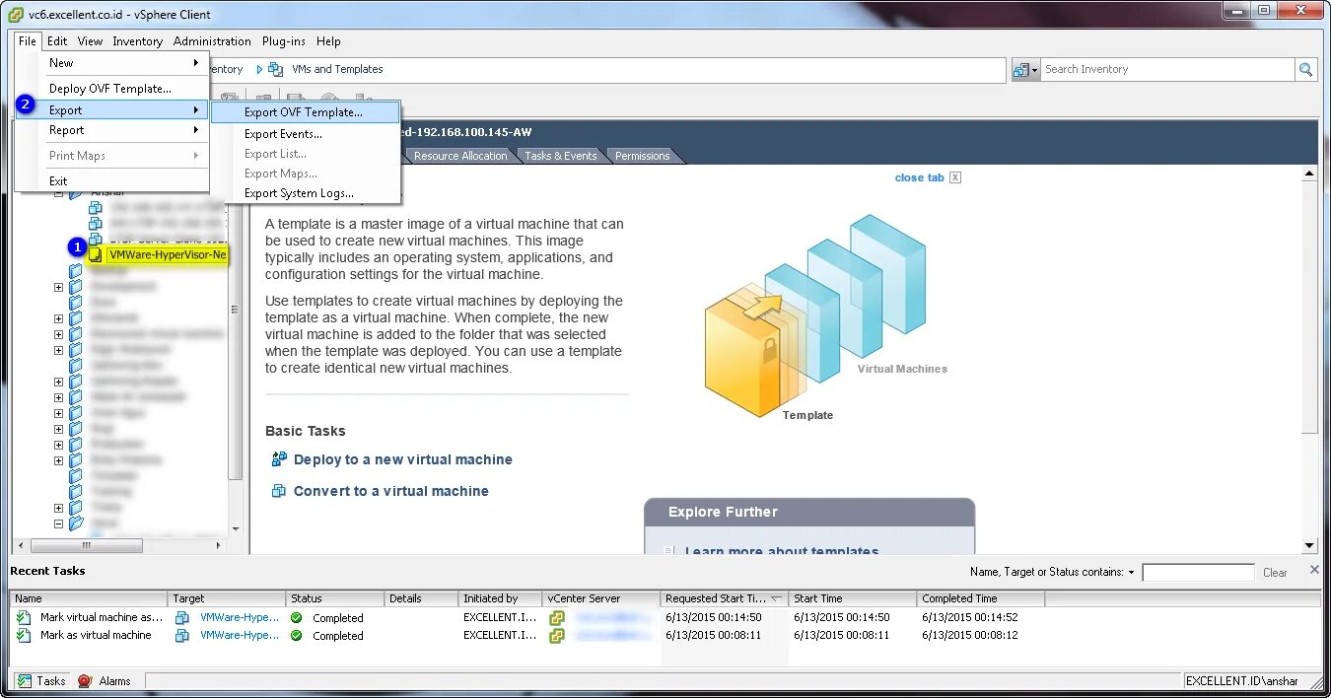Image resolution: width=1331 pixels, height=698 pixels.
Task: Click the close tab link
Action: [x=919, y=177]
